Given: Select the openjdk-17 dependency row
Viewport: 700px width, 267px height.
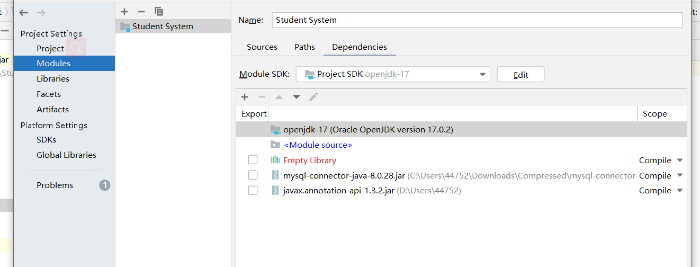Looking at the screenshot, I should (461, 130).
